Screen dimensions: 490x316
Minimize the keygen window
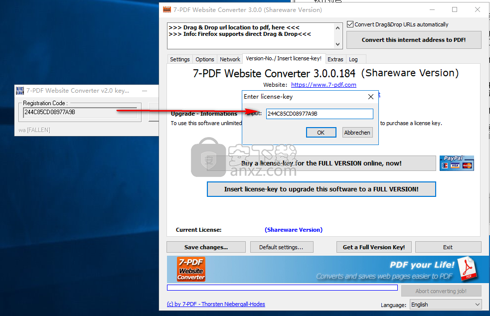[145, 91]
